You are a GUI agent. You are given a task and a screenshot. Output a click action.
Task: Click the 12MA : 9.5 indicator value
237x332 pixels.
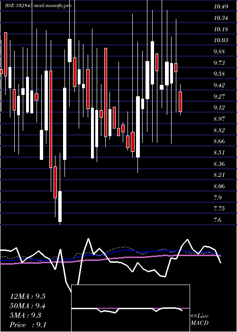pos(27,296)
